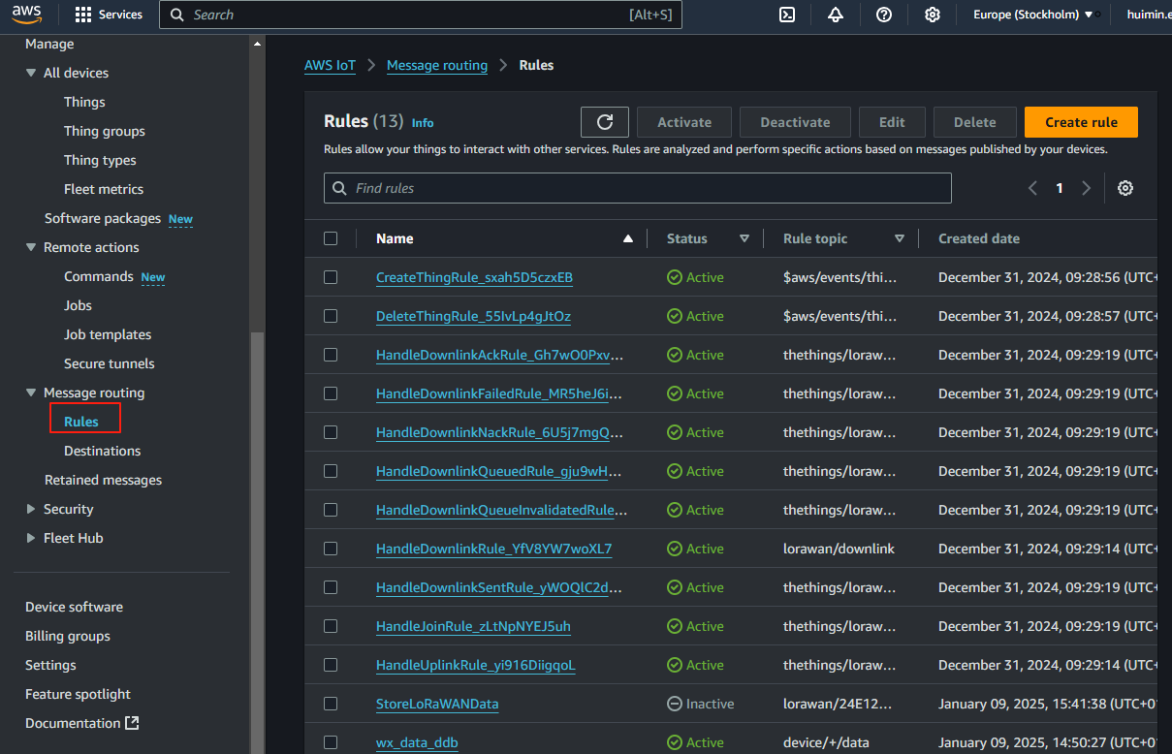
Task: Open Job templates in the sidebar
Action: click(x=108, y=334)
